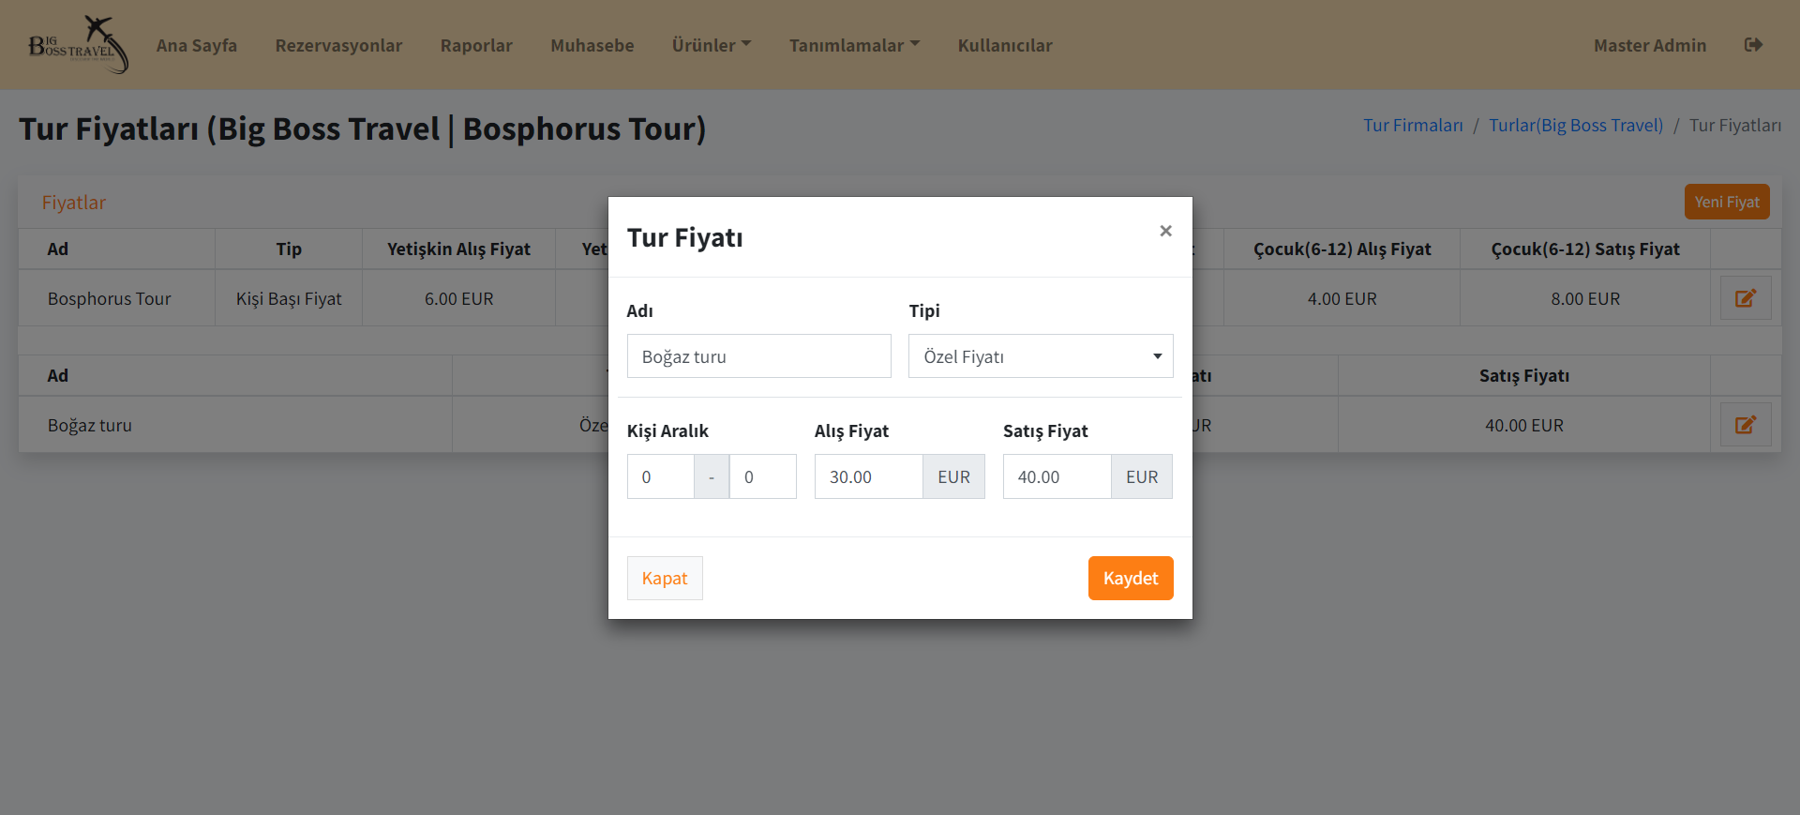Image resolution: width=1800 pixels, height=815 pixels.
Task: Click the Tip column header
Action: [289, 249]
